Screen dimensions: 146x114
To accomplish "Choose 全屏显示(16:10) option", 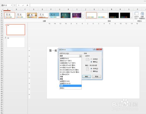I will click(x=70, y=83).
